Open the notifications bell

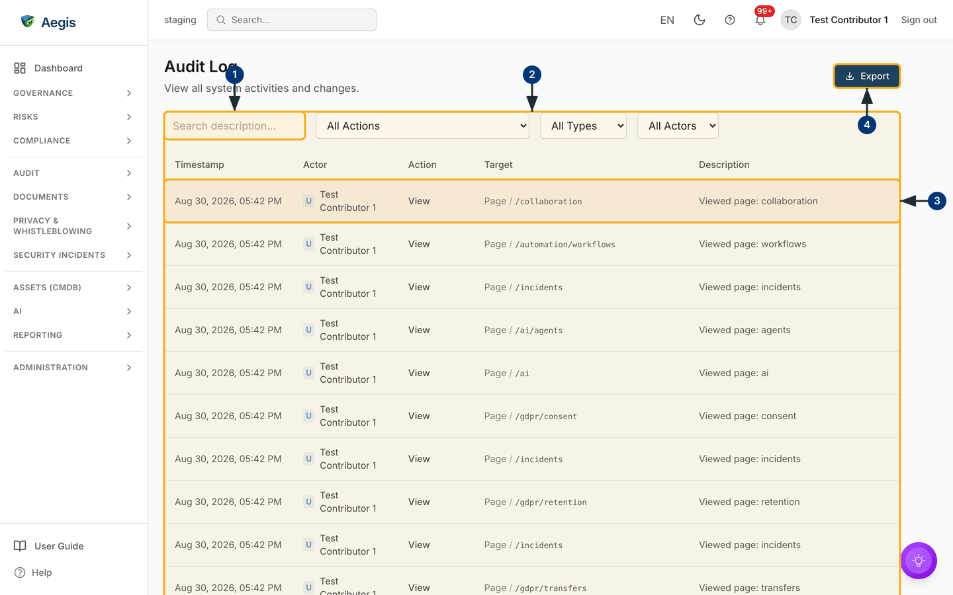(760, 20)
